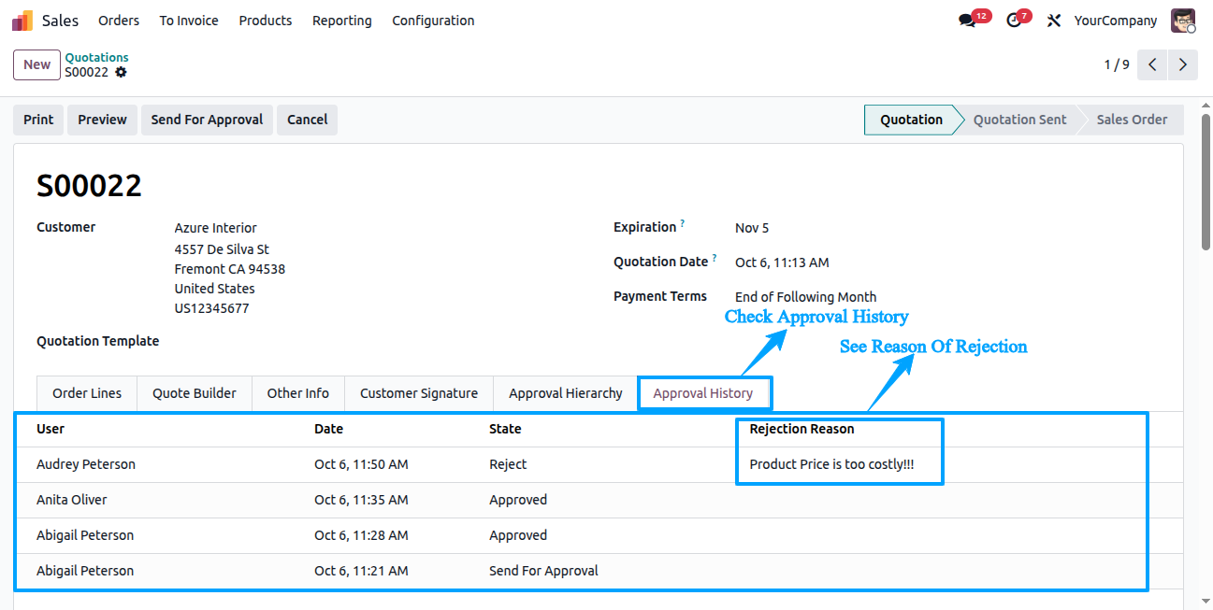Open the Configuration menu
The image size is (1213, 610).
(x=433, y=21)
